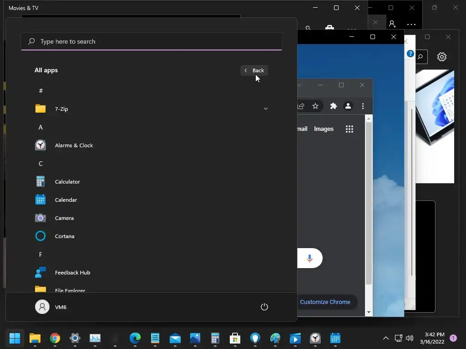
Task: Launch Alarms & Clock from All apps
Action: (152, 145)
